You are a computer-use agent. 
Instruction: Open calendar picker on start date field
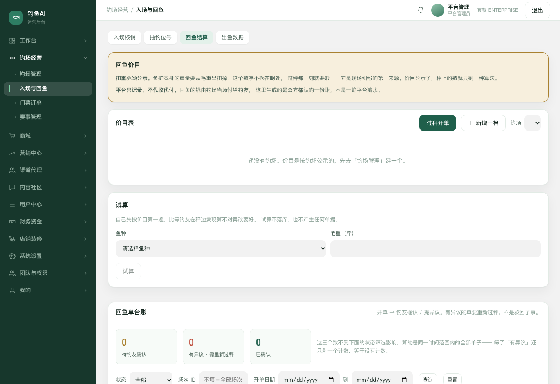pos(331,380)
